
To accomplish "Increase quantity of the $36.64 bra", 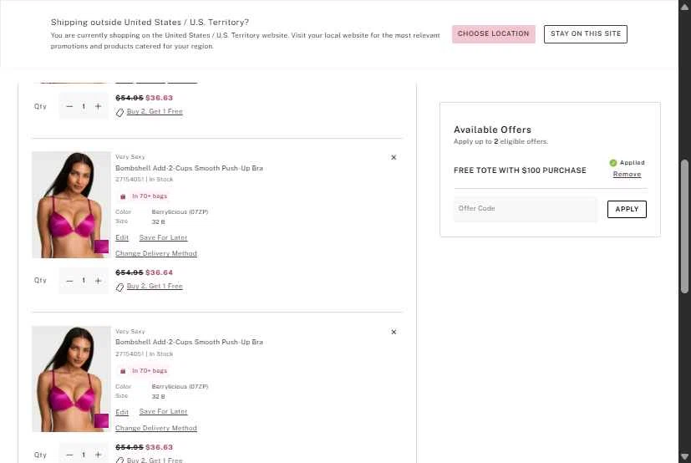I will [98, 281].
